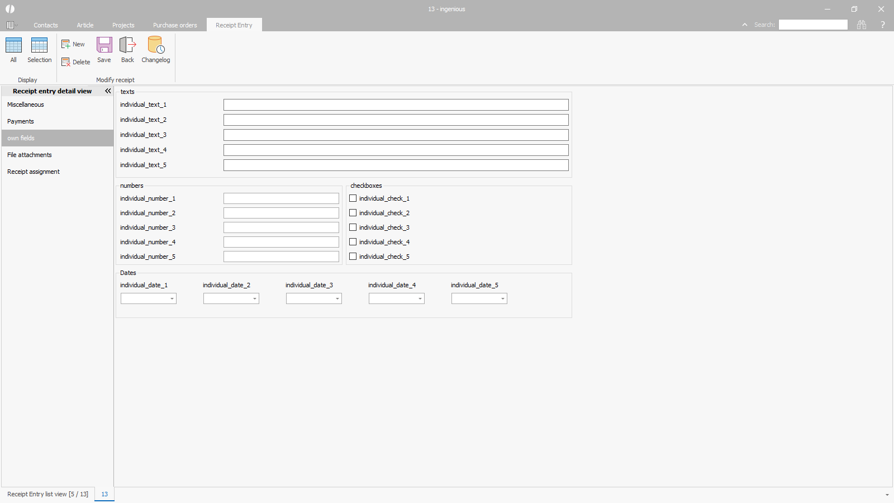Expand the individual_date_4 date picker
The image size is (894, 503).
[x=420, y=299]
